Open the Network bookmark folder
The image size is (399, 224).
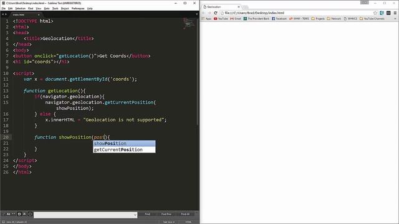334,19
